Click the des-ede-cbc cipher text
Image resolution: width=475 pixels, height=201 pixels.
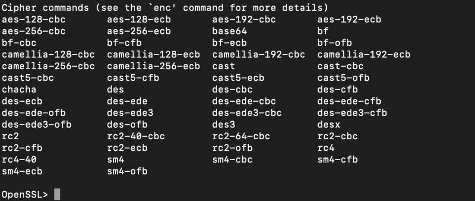click(x=244, y=101)
